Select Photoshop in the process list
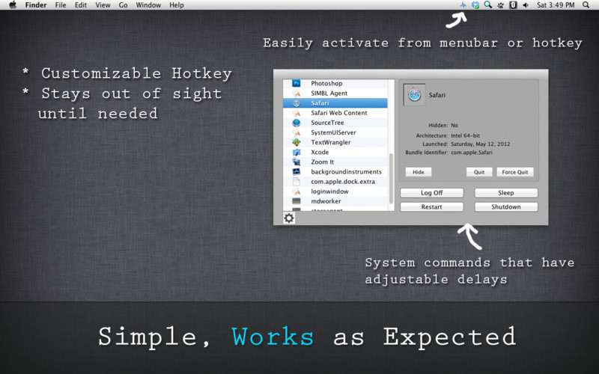Viewport: 599px width, 374px height. pos(335,83)
